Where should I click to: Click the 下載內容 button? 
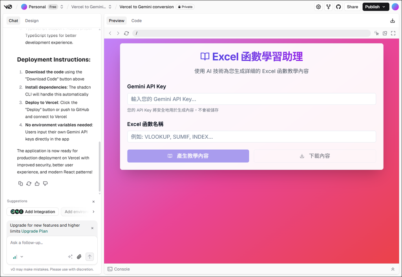[315, 156]
